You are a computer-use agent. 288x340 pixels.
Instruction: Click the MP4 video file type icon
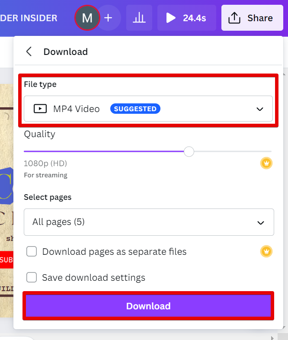pyautogui.click(x=40, y=109)
